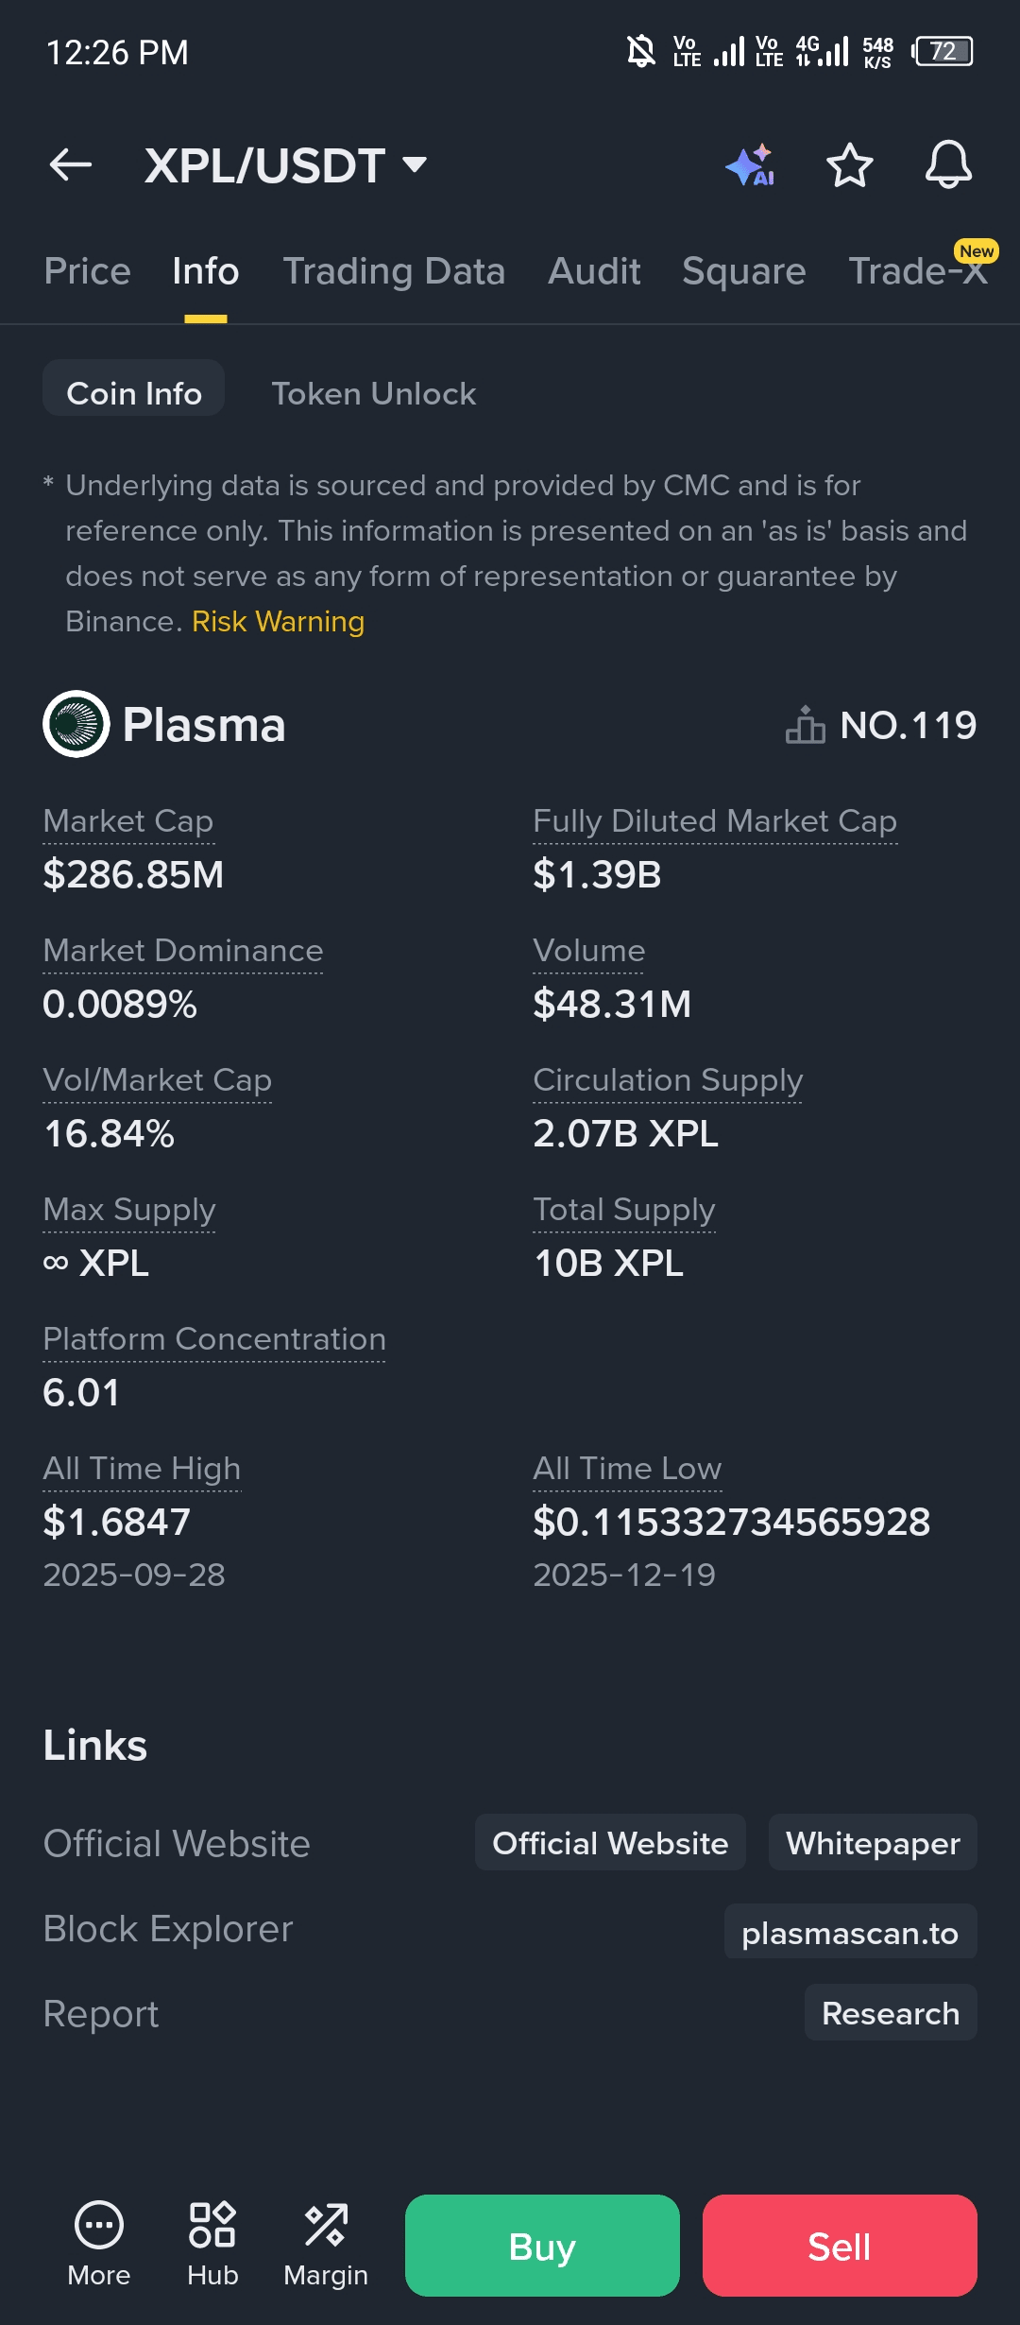Tap the Plasma coin logo
1020x2325 pixels.
76,724
